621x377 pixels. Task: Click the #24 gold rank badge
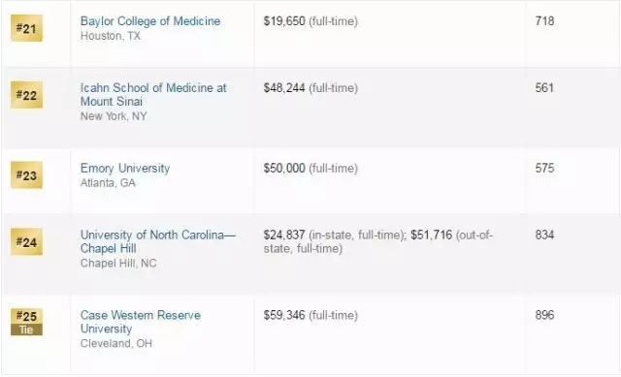click(26, 241)
